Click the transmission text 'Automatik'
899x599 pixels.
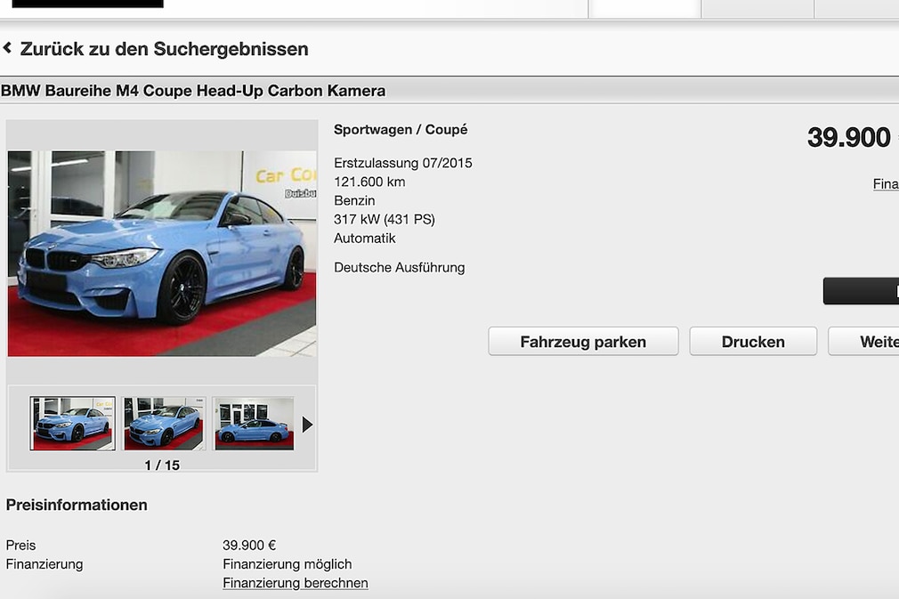(x=365, y=239)
